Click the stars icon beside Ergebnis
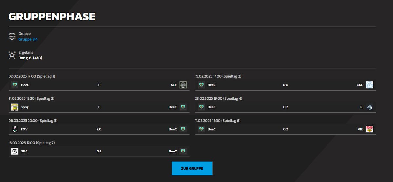 pos(12,55)
